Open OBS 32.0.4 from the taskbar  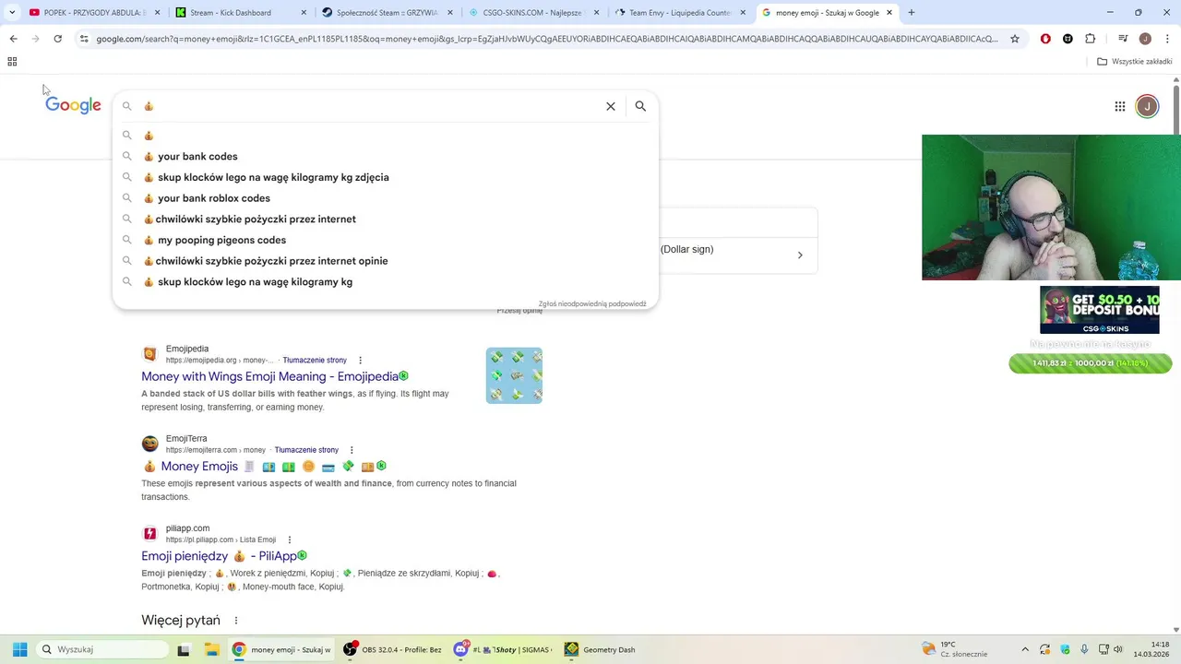click(x=392, y=649)
